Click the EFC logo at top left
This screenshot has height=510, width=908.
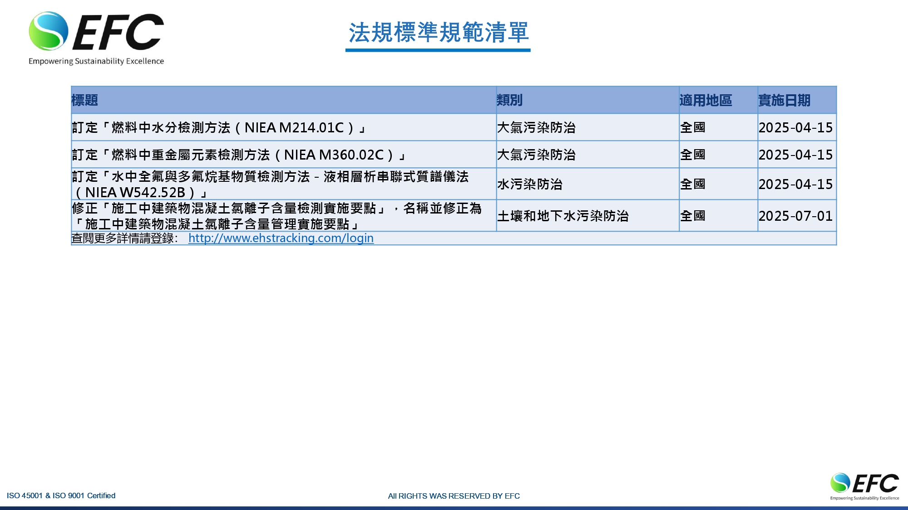click(x=96, y=32)
